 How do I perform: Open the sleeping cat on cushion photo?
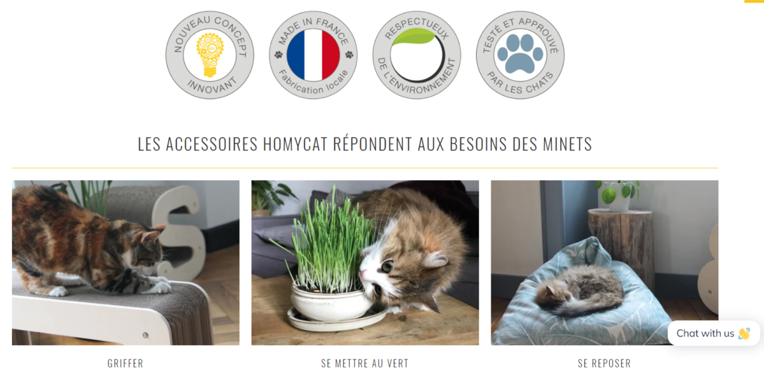[x=604, y=263]
